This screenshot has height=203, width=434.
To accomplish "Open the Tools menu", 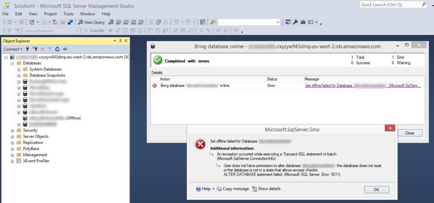I will pyautogui.click(x=68, y=14).
